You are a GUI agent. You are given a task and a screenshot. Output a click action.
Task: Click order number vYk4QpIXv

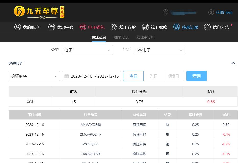[x=91, y=144]
